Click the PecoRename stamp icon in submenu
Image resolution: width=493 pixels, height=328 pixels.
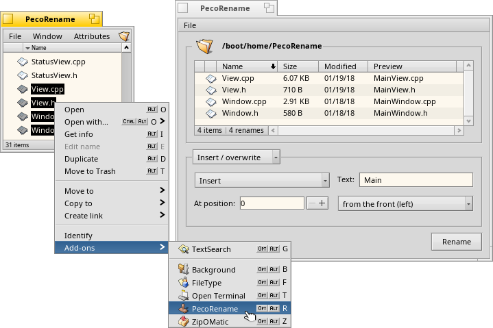183,309
